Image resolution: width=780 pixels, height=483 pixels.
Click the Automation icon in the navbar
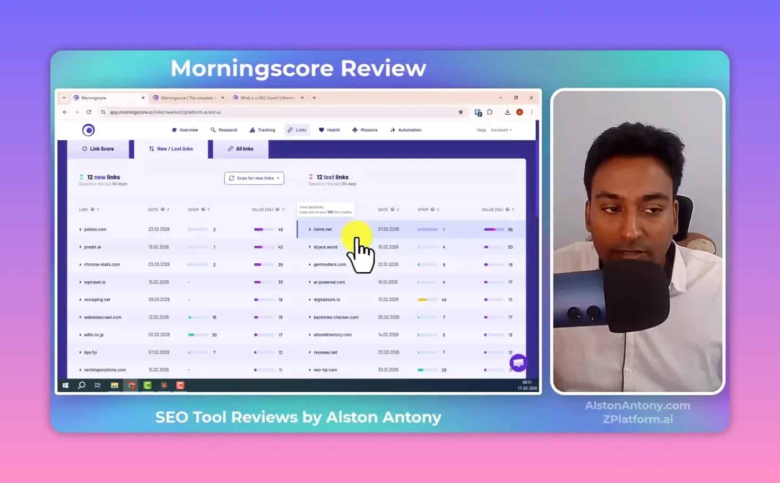tap(392, 130)
